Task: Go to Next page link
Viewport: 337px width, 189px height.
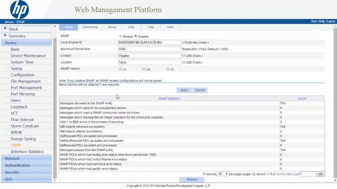Action: pyautogui.click(x=290, y=174)
